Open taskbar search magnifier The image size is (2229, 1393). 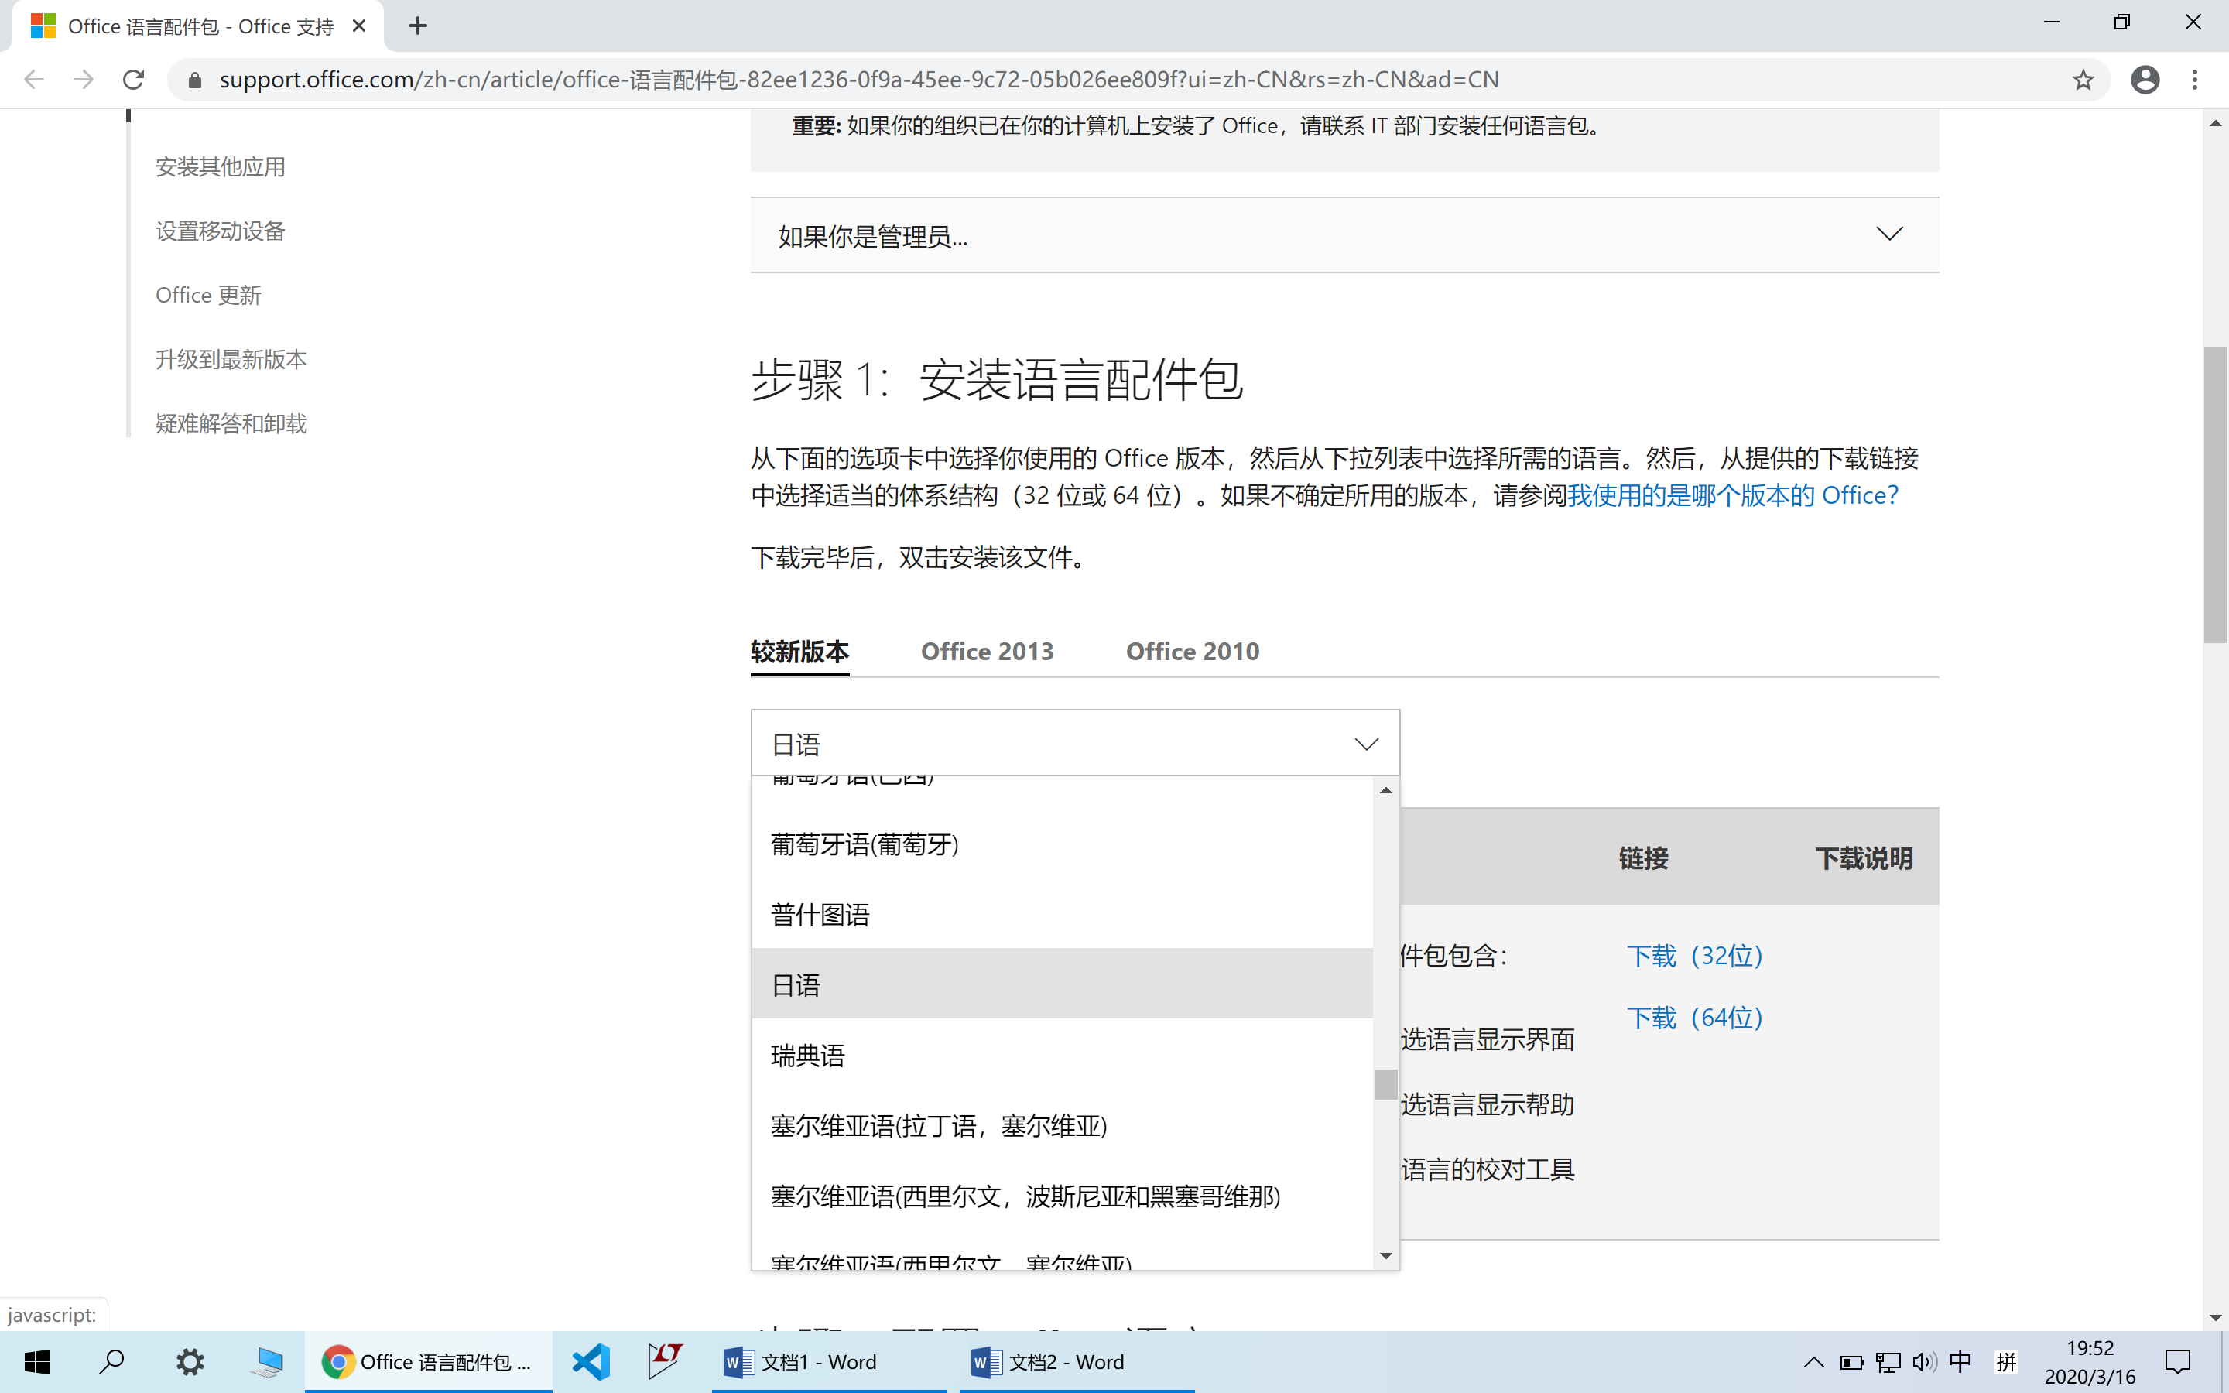(x=111, y=1362)
